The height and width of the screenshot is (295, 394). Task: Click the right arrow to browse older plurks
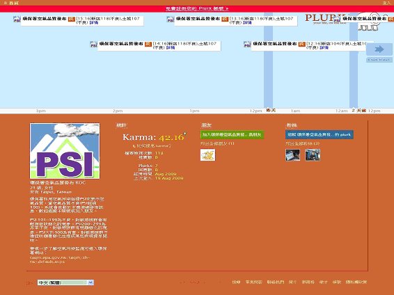[379, 49]
